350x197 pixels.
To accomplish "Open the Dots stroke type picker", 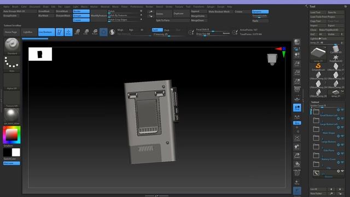I will (12, 64).
